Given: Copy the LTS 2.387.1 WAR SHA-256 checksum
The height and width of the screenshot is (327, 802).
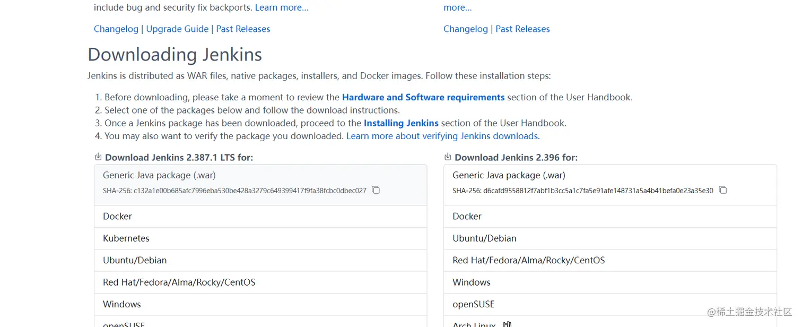Looking at the screenshot, I should 376,190.
